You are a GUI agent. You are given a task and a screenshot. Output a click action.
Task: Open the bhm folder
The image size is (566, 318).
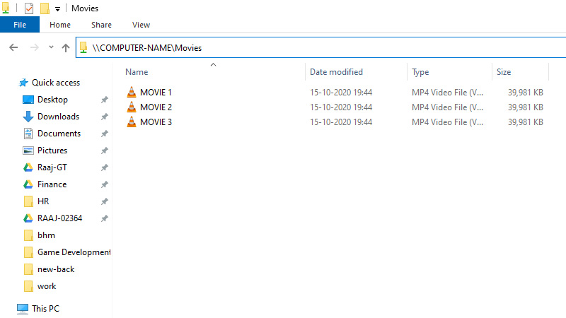(x=46, y=235)
